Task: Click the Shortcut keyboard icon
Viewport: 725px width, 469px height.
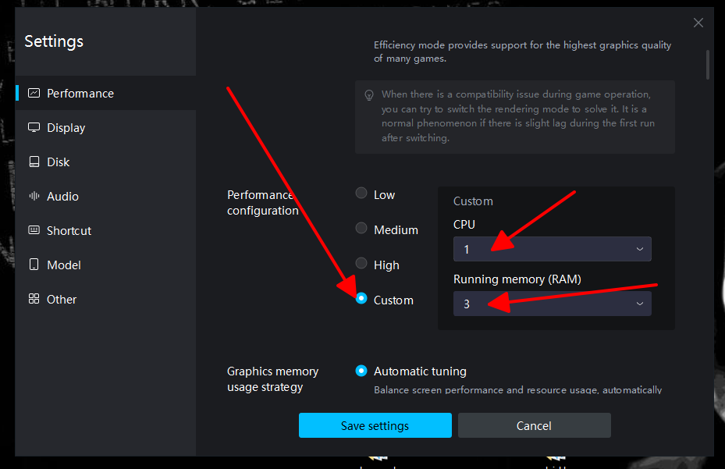Action: (x=34, y=230)
